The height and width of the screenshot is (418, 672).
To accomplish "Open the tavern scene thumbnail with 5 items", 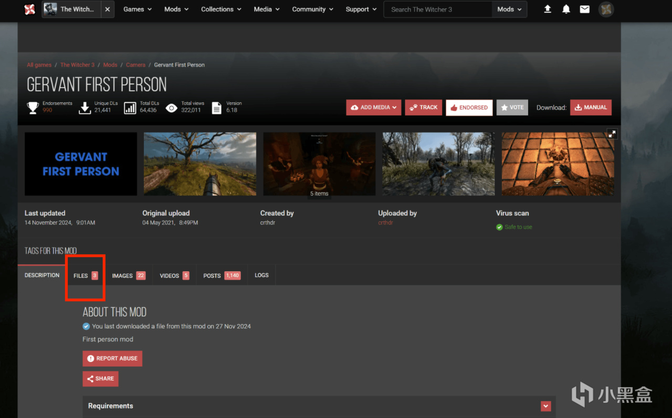I will click(x=319, y=164).
